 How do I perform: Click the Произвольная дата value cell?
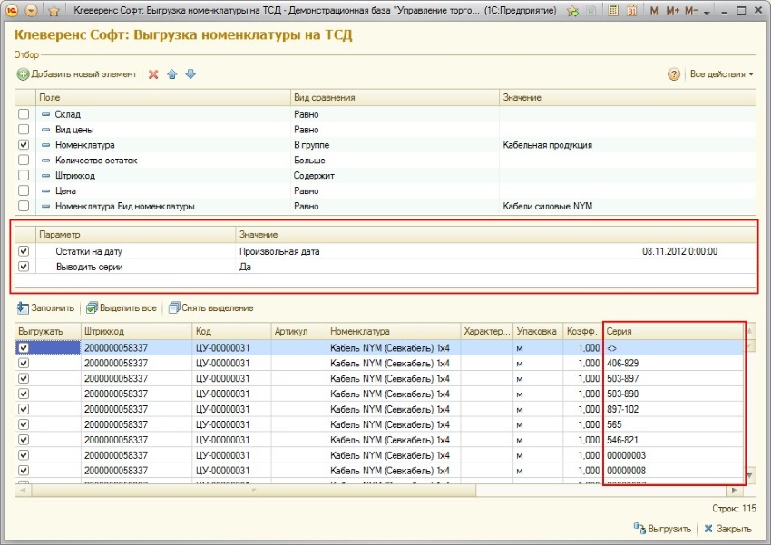436,251
